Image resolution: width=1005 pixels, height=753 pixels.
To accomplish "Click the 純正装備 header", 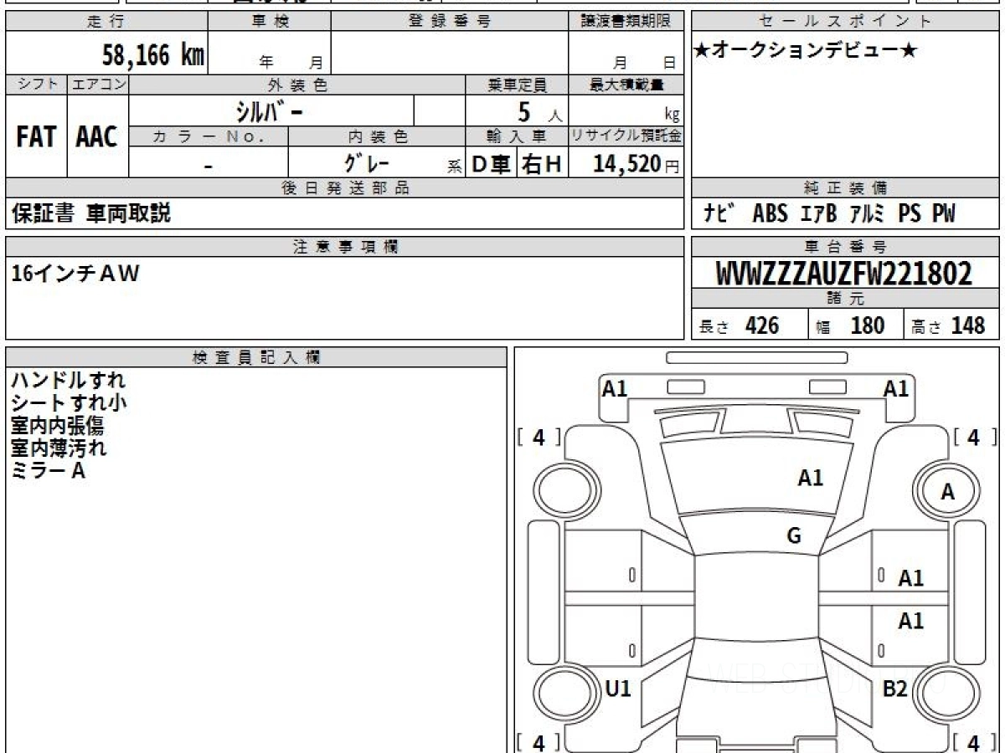I will [846, 188].
